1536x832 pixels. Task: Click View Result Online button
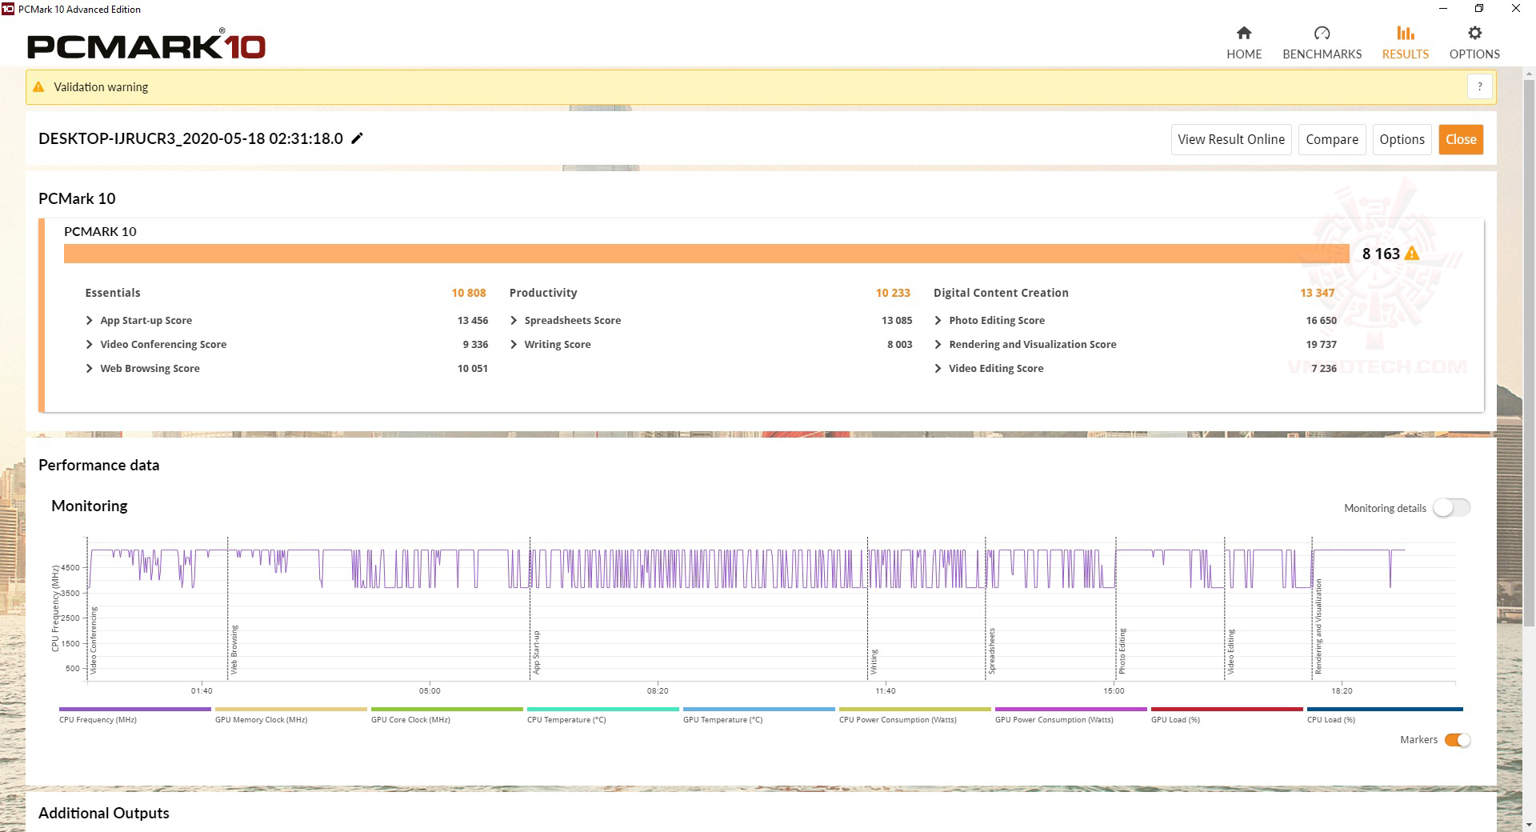click(x=1231, y=139)
